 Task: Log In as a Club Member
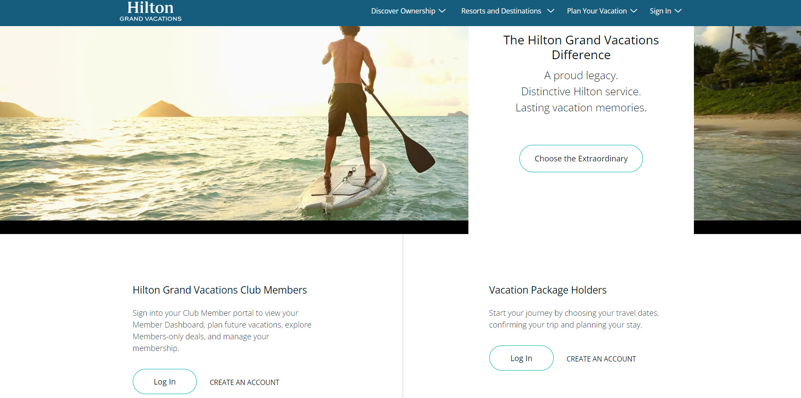[x=165, y=381]
